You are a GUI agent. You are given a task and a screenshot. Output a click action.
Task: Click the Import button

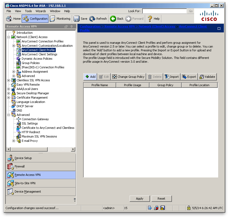point(172,77)
